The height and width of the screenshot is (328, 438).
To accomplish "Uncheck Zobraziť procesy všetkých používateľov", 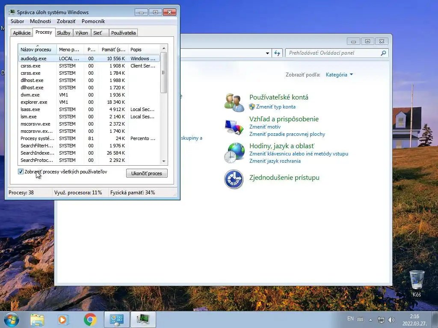I will [x=21, y=172].
